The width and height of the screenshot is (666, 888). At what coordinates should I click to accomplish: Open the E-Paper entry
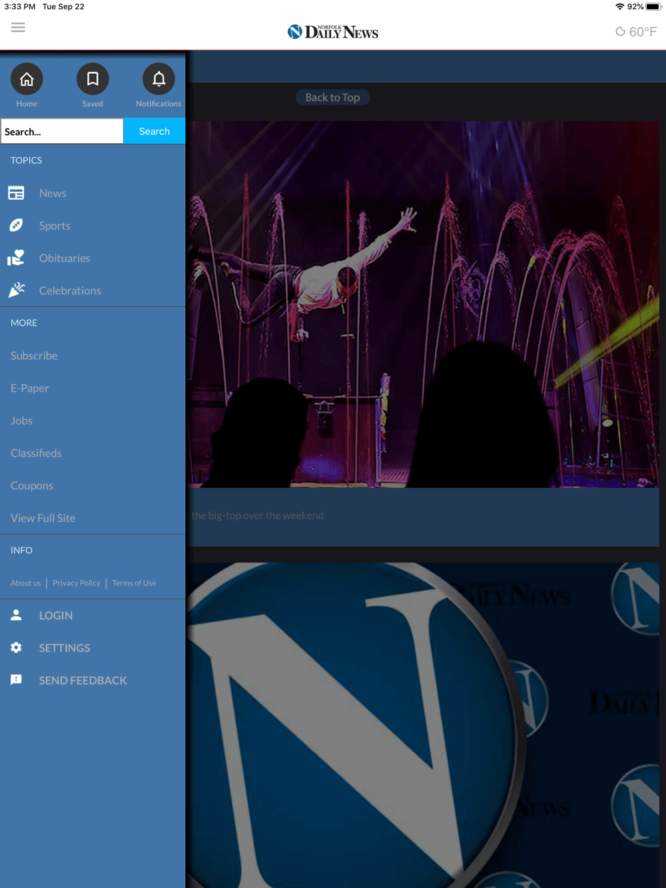[x=30, y=388]
